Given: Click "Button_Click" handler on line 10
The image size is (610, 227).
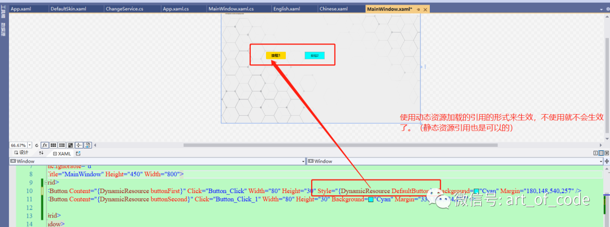Looking at the screenshot, I should 226,191.
